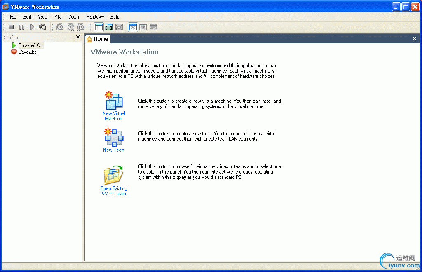The height and width of the screenshot is (272, 422).
Task: Click the New Virtual Machine button
Action: click(114, 106)
